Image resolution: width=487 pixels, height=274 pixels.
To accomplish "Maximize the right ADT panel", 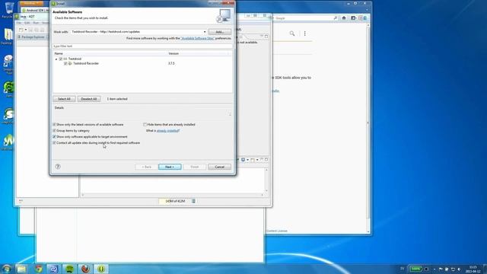I will 266,37.
